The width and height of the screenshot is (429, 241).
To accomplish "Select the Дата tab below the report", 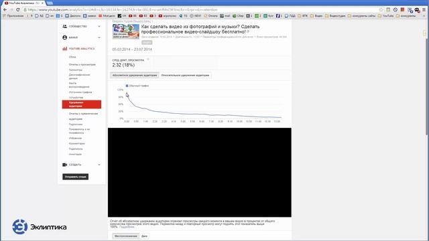I will point(145,236).
